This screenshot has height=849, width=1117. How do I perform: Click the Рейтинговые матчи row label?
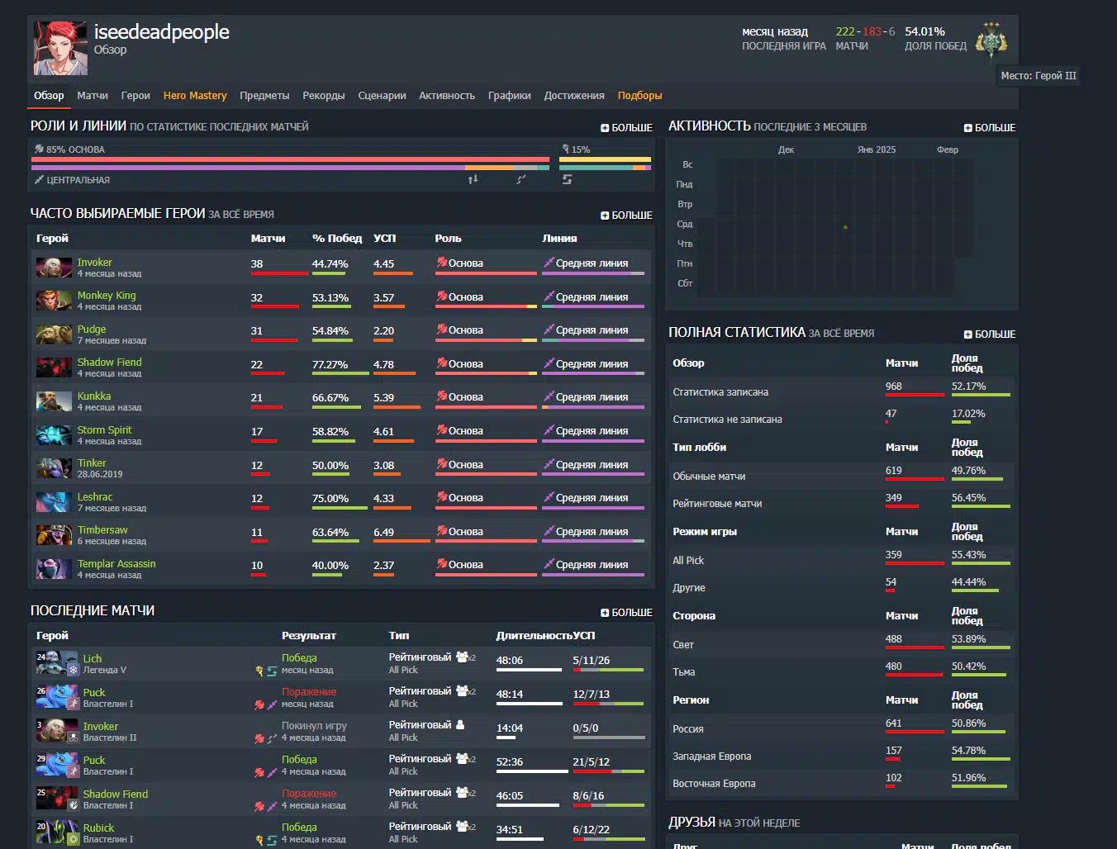[717, 504]
